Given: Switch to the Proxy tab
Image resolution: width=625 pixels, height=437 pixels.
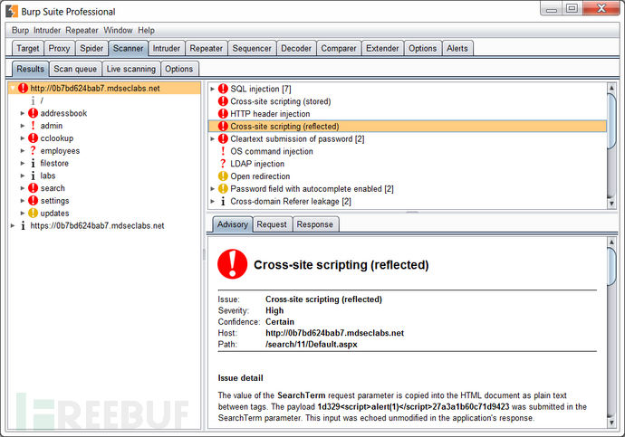Looking at the screenshot, I should (59, 48).
